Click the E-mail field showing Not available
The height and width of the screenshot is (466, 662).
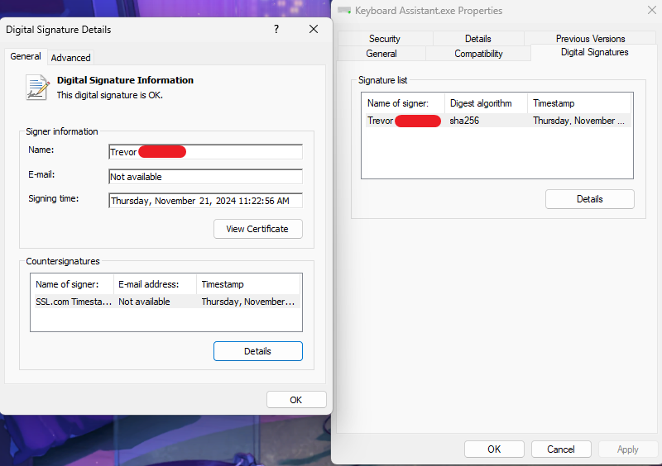(205, 177)
